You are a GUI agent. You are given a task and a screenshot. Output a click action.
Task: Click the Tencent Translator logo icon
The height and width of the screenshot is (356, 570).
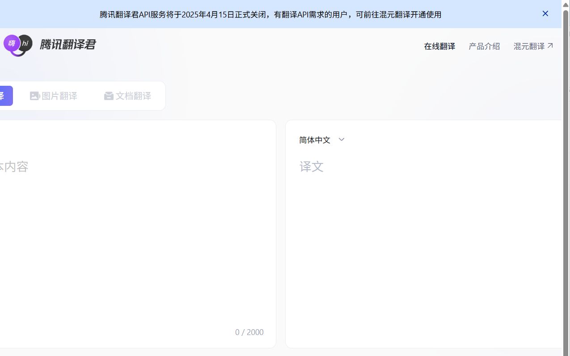18,45
